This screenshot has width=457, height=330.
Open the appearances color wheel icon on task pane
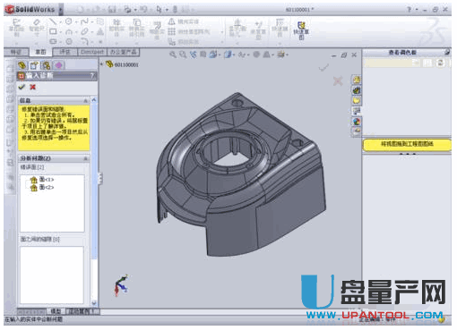(357, 122)
